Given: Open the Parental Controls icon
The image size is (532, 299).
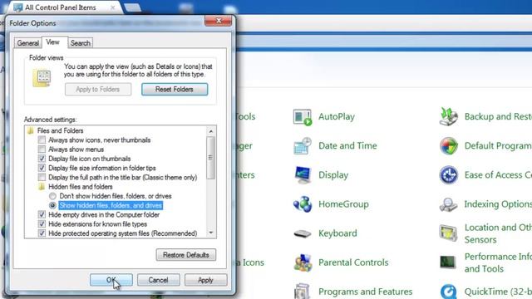Looking at the screenshot, I should [x=303, y=262].
